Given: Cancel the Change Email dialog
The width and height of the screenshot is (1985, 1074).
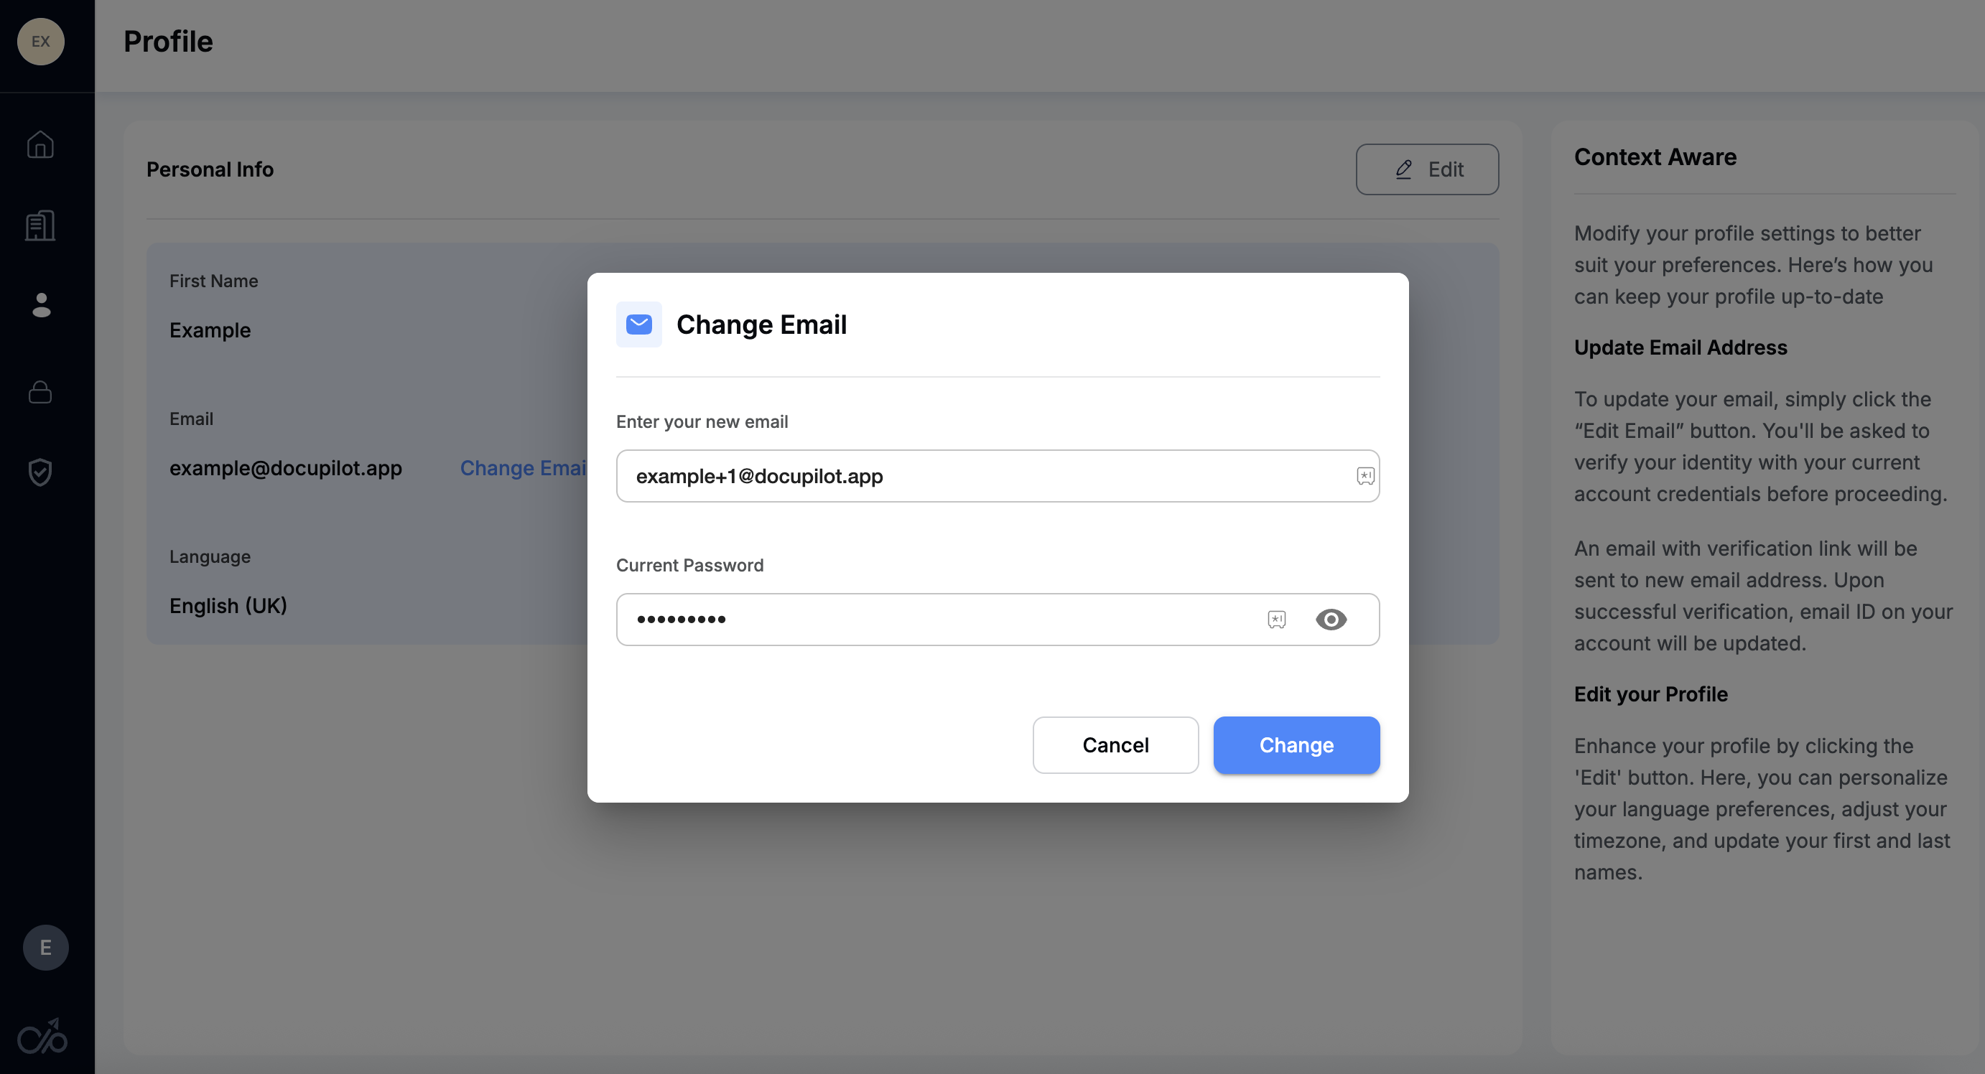Looking at the screenshot, I should point(1115,745).
